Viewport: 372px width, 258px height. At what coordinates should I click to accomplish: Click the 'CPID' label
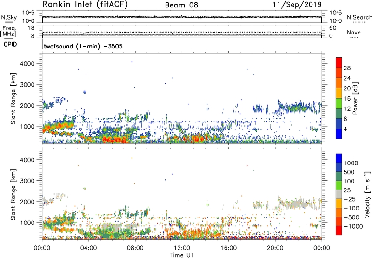coord(10,44)
